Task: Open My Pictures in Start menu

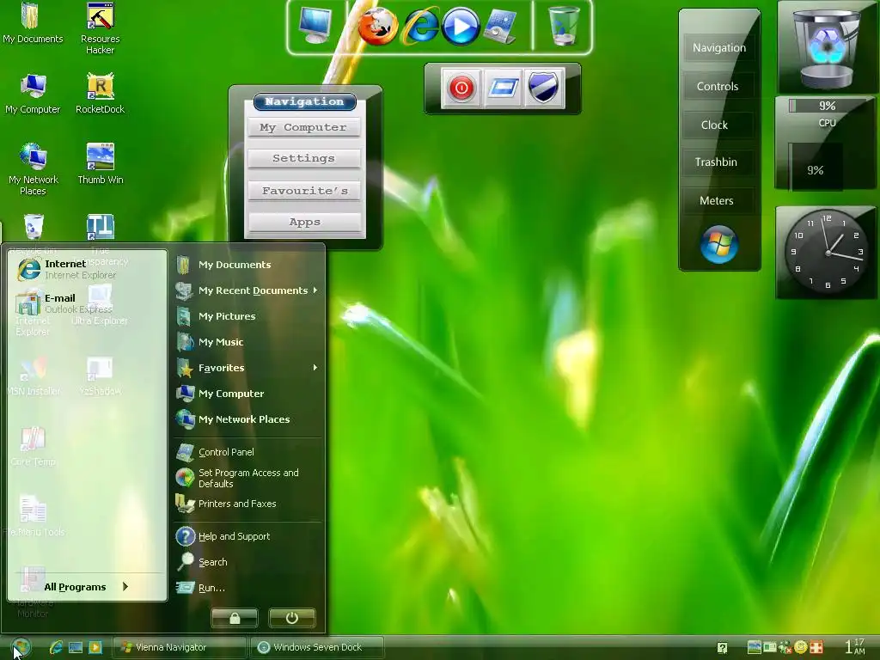Action: pyautogui.click(x=247, y=316)
